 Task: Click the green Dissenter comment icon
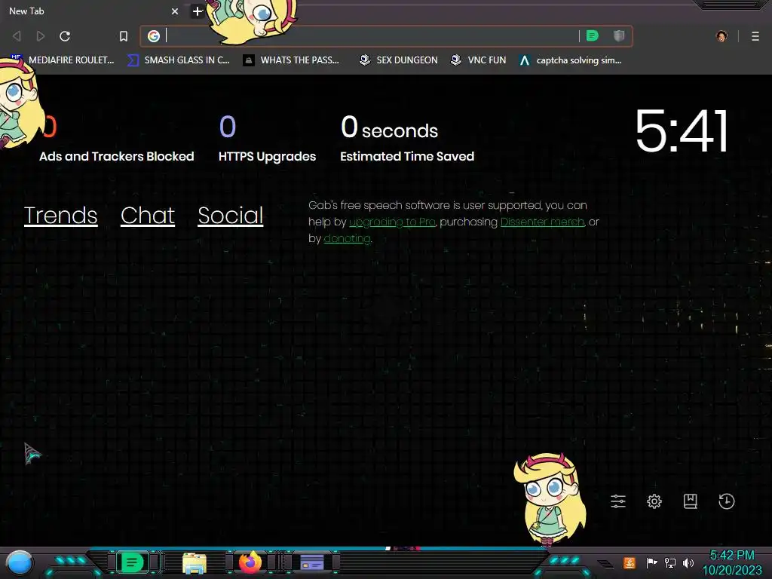point(593,35)
